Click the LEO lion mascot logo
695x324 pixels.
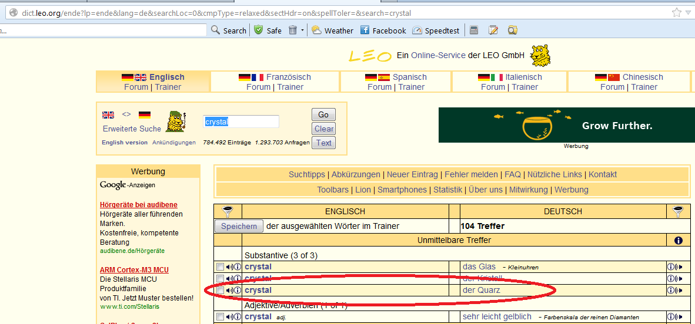[540, 55]
